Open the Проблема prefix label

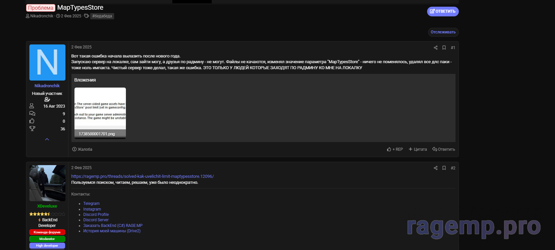[x=40, y=8]
